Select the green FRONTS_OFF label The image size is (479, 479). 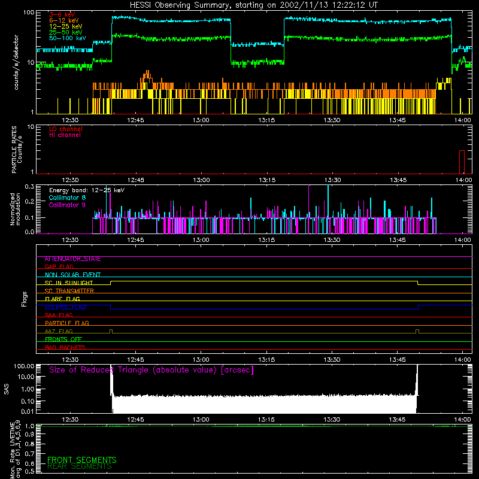(x=63, y=339)
